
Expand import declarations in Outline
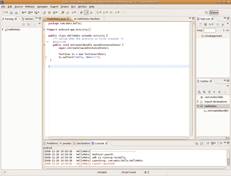tap(198, 101)
